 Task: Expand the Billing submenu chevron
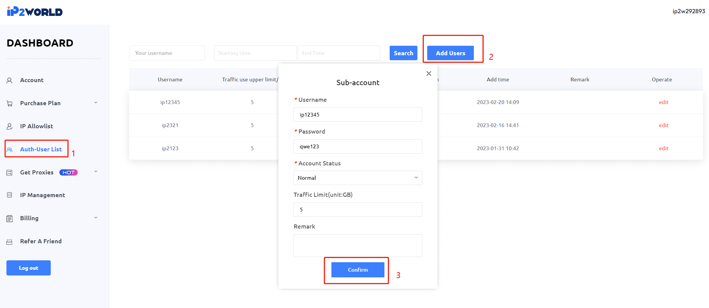(96, 218)
